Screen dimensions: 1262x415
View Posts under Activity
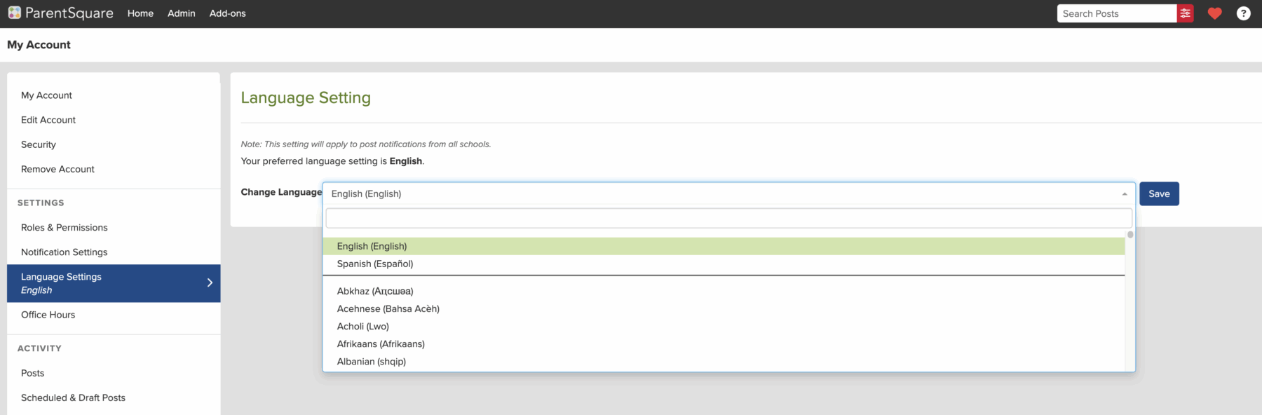click(32, 373)
